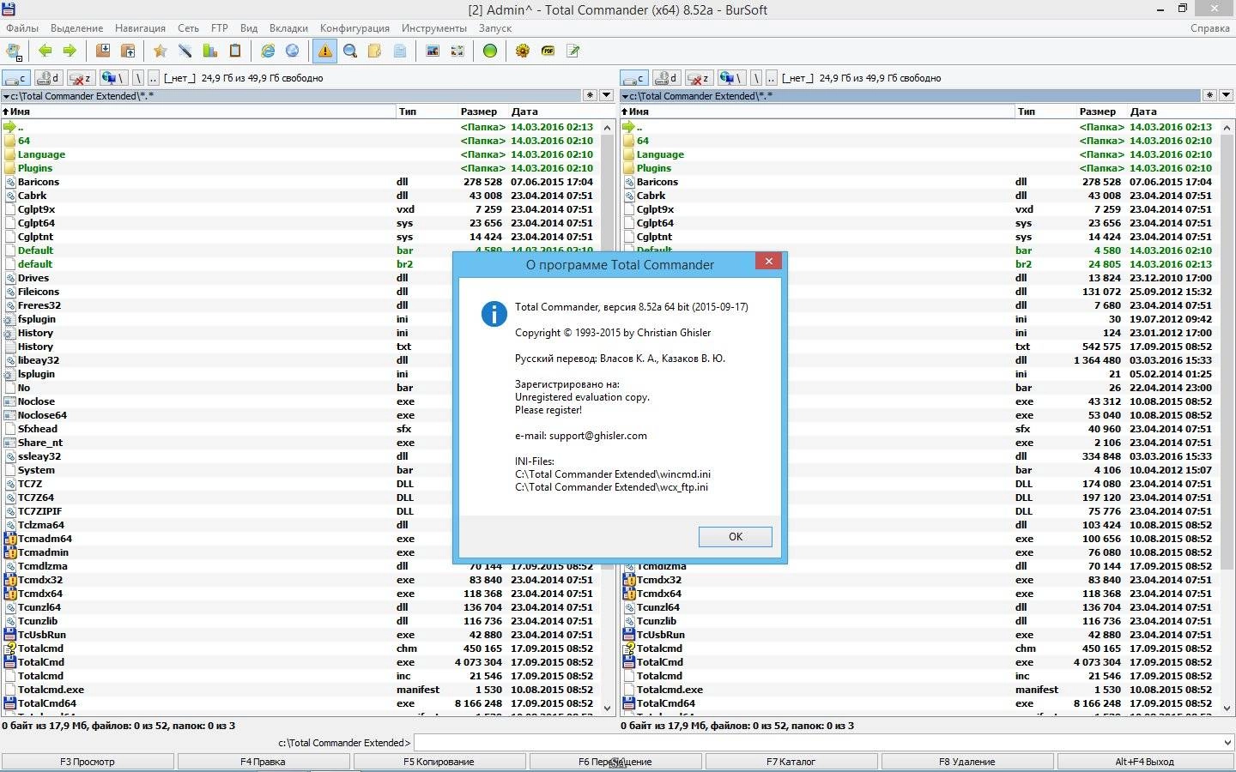Image resolution: width=1236 pixels, height=772 pixels.
Task: Select Baricons file in right panel
Action: 657,182
